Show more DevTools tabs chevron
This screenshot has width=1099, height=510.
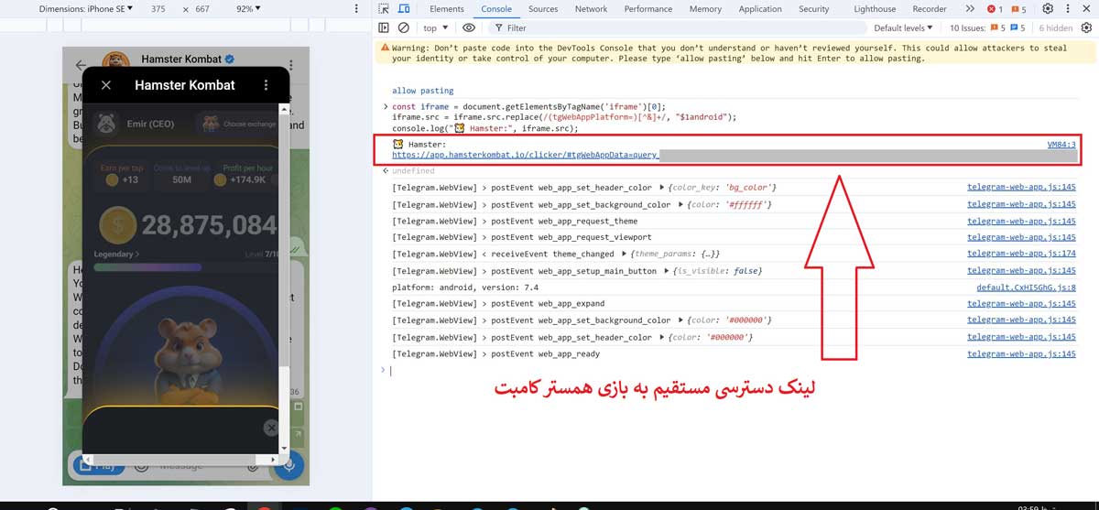[970, 9]
